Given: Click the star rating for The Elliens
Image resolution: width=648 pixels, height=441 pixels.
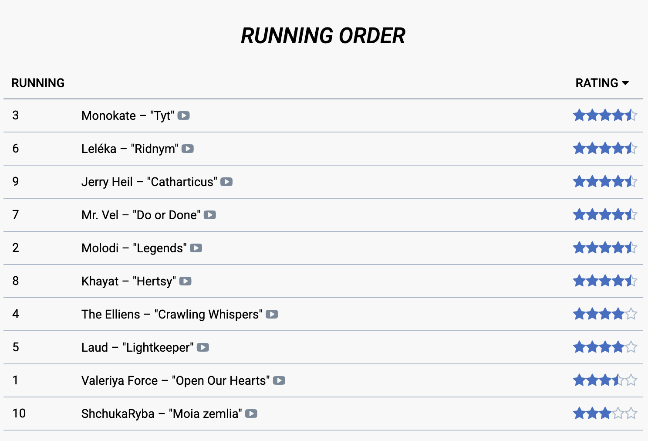Looking at the screenshot, I should [x=605, y=314].
